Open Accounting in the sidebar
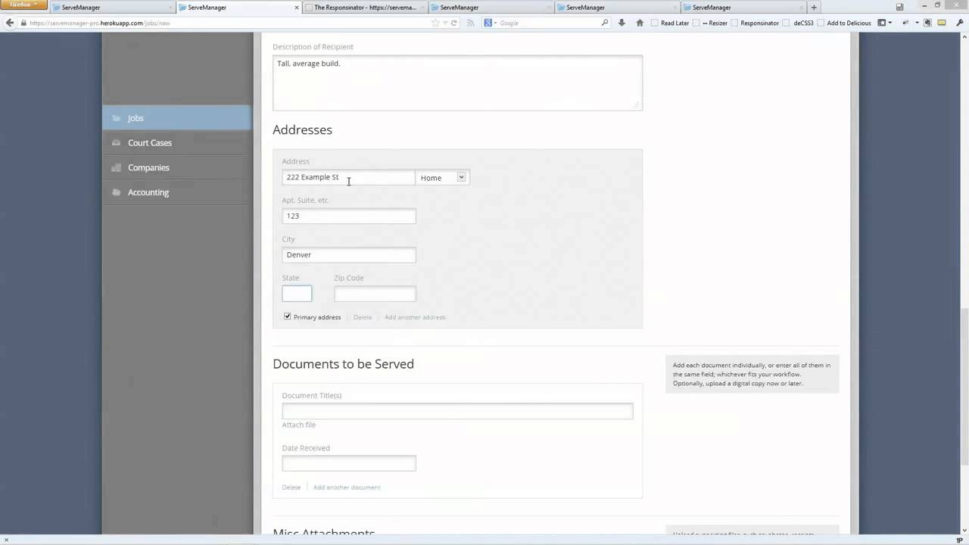The image size is (969, 545). pos(176,192)
